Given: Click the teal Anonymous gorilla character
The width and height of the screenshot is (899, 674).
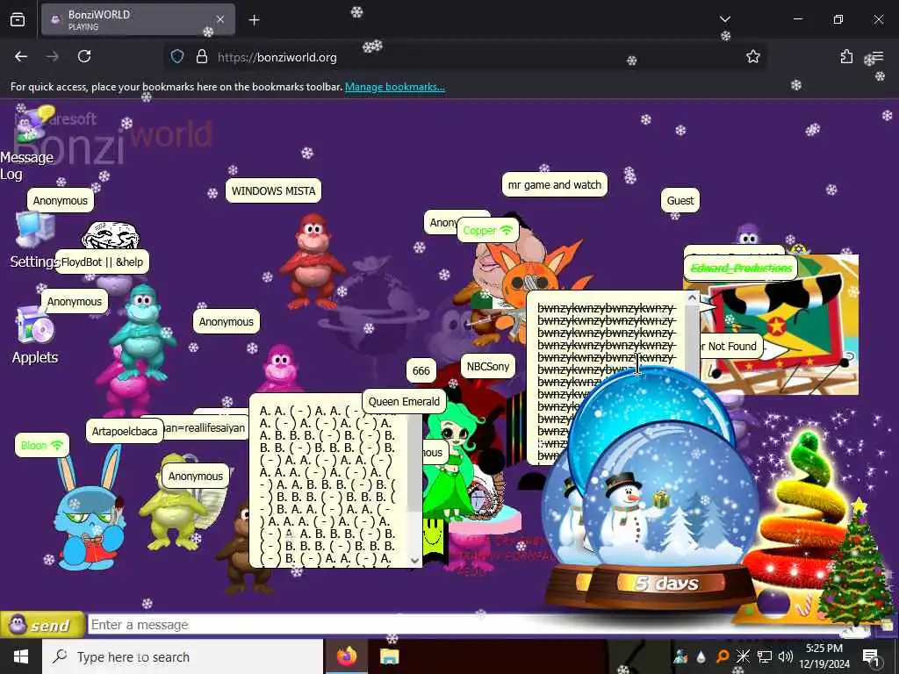Looking at the screenshot, I should (x=142, y=331).
